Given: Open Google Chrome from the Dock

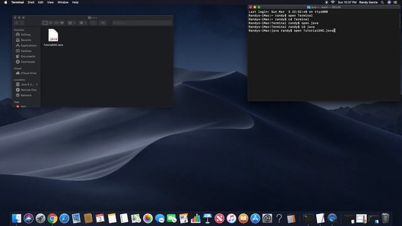Looking at the screenshot, I should [x=52, y=218].
